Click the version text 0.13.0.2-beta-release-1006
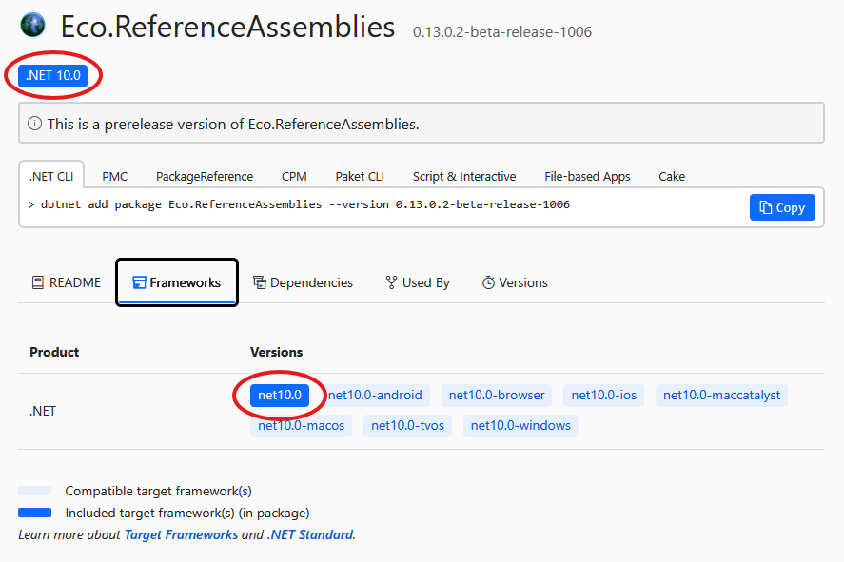The height and width of the screenshot is (562, 844). (502, 32)
